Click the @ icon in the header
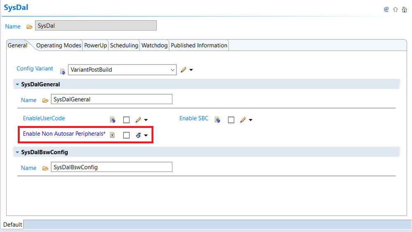The height and width of the screenshot is (232, 412). [x=386, y=9]
